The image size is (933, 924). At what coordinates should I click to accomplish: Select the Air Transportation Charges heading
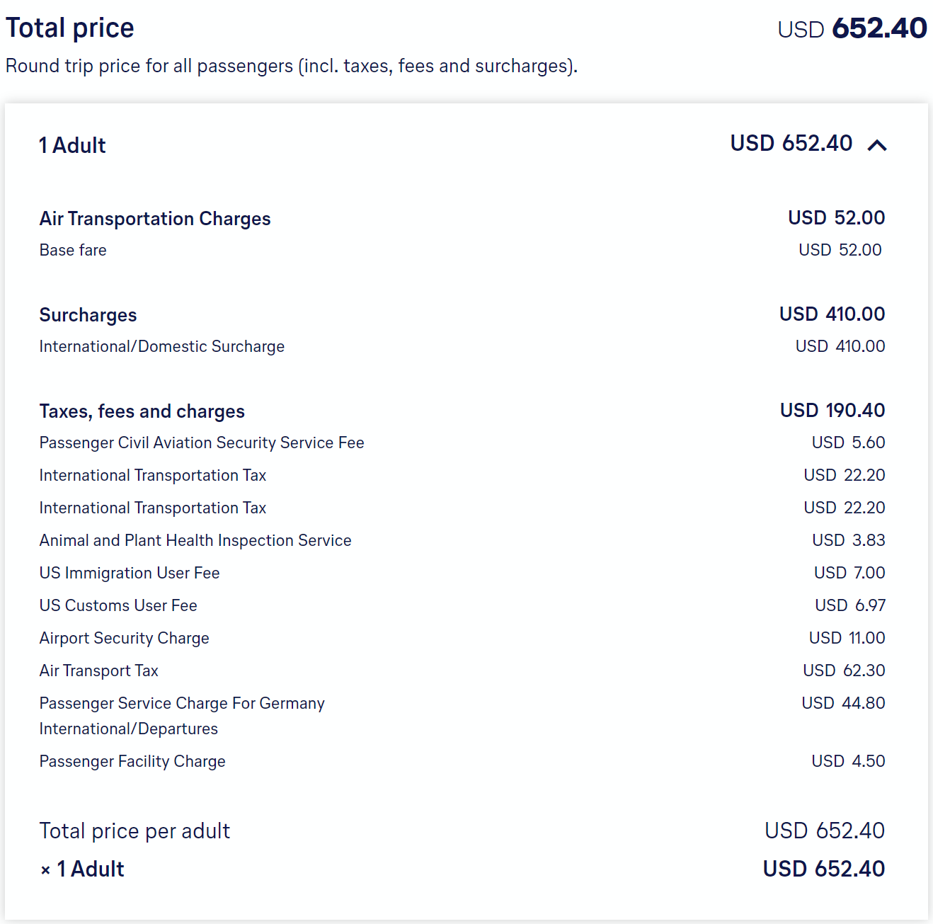(155, 219)
